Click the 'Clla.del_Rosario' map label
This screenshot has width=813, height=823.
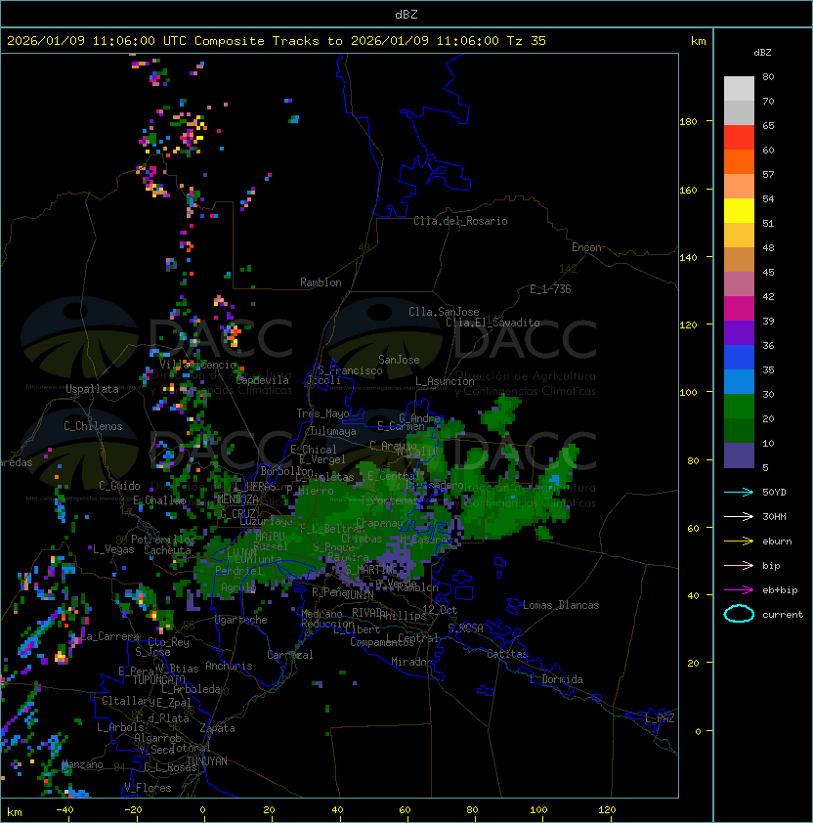[x=460, y=221]
